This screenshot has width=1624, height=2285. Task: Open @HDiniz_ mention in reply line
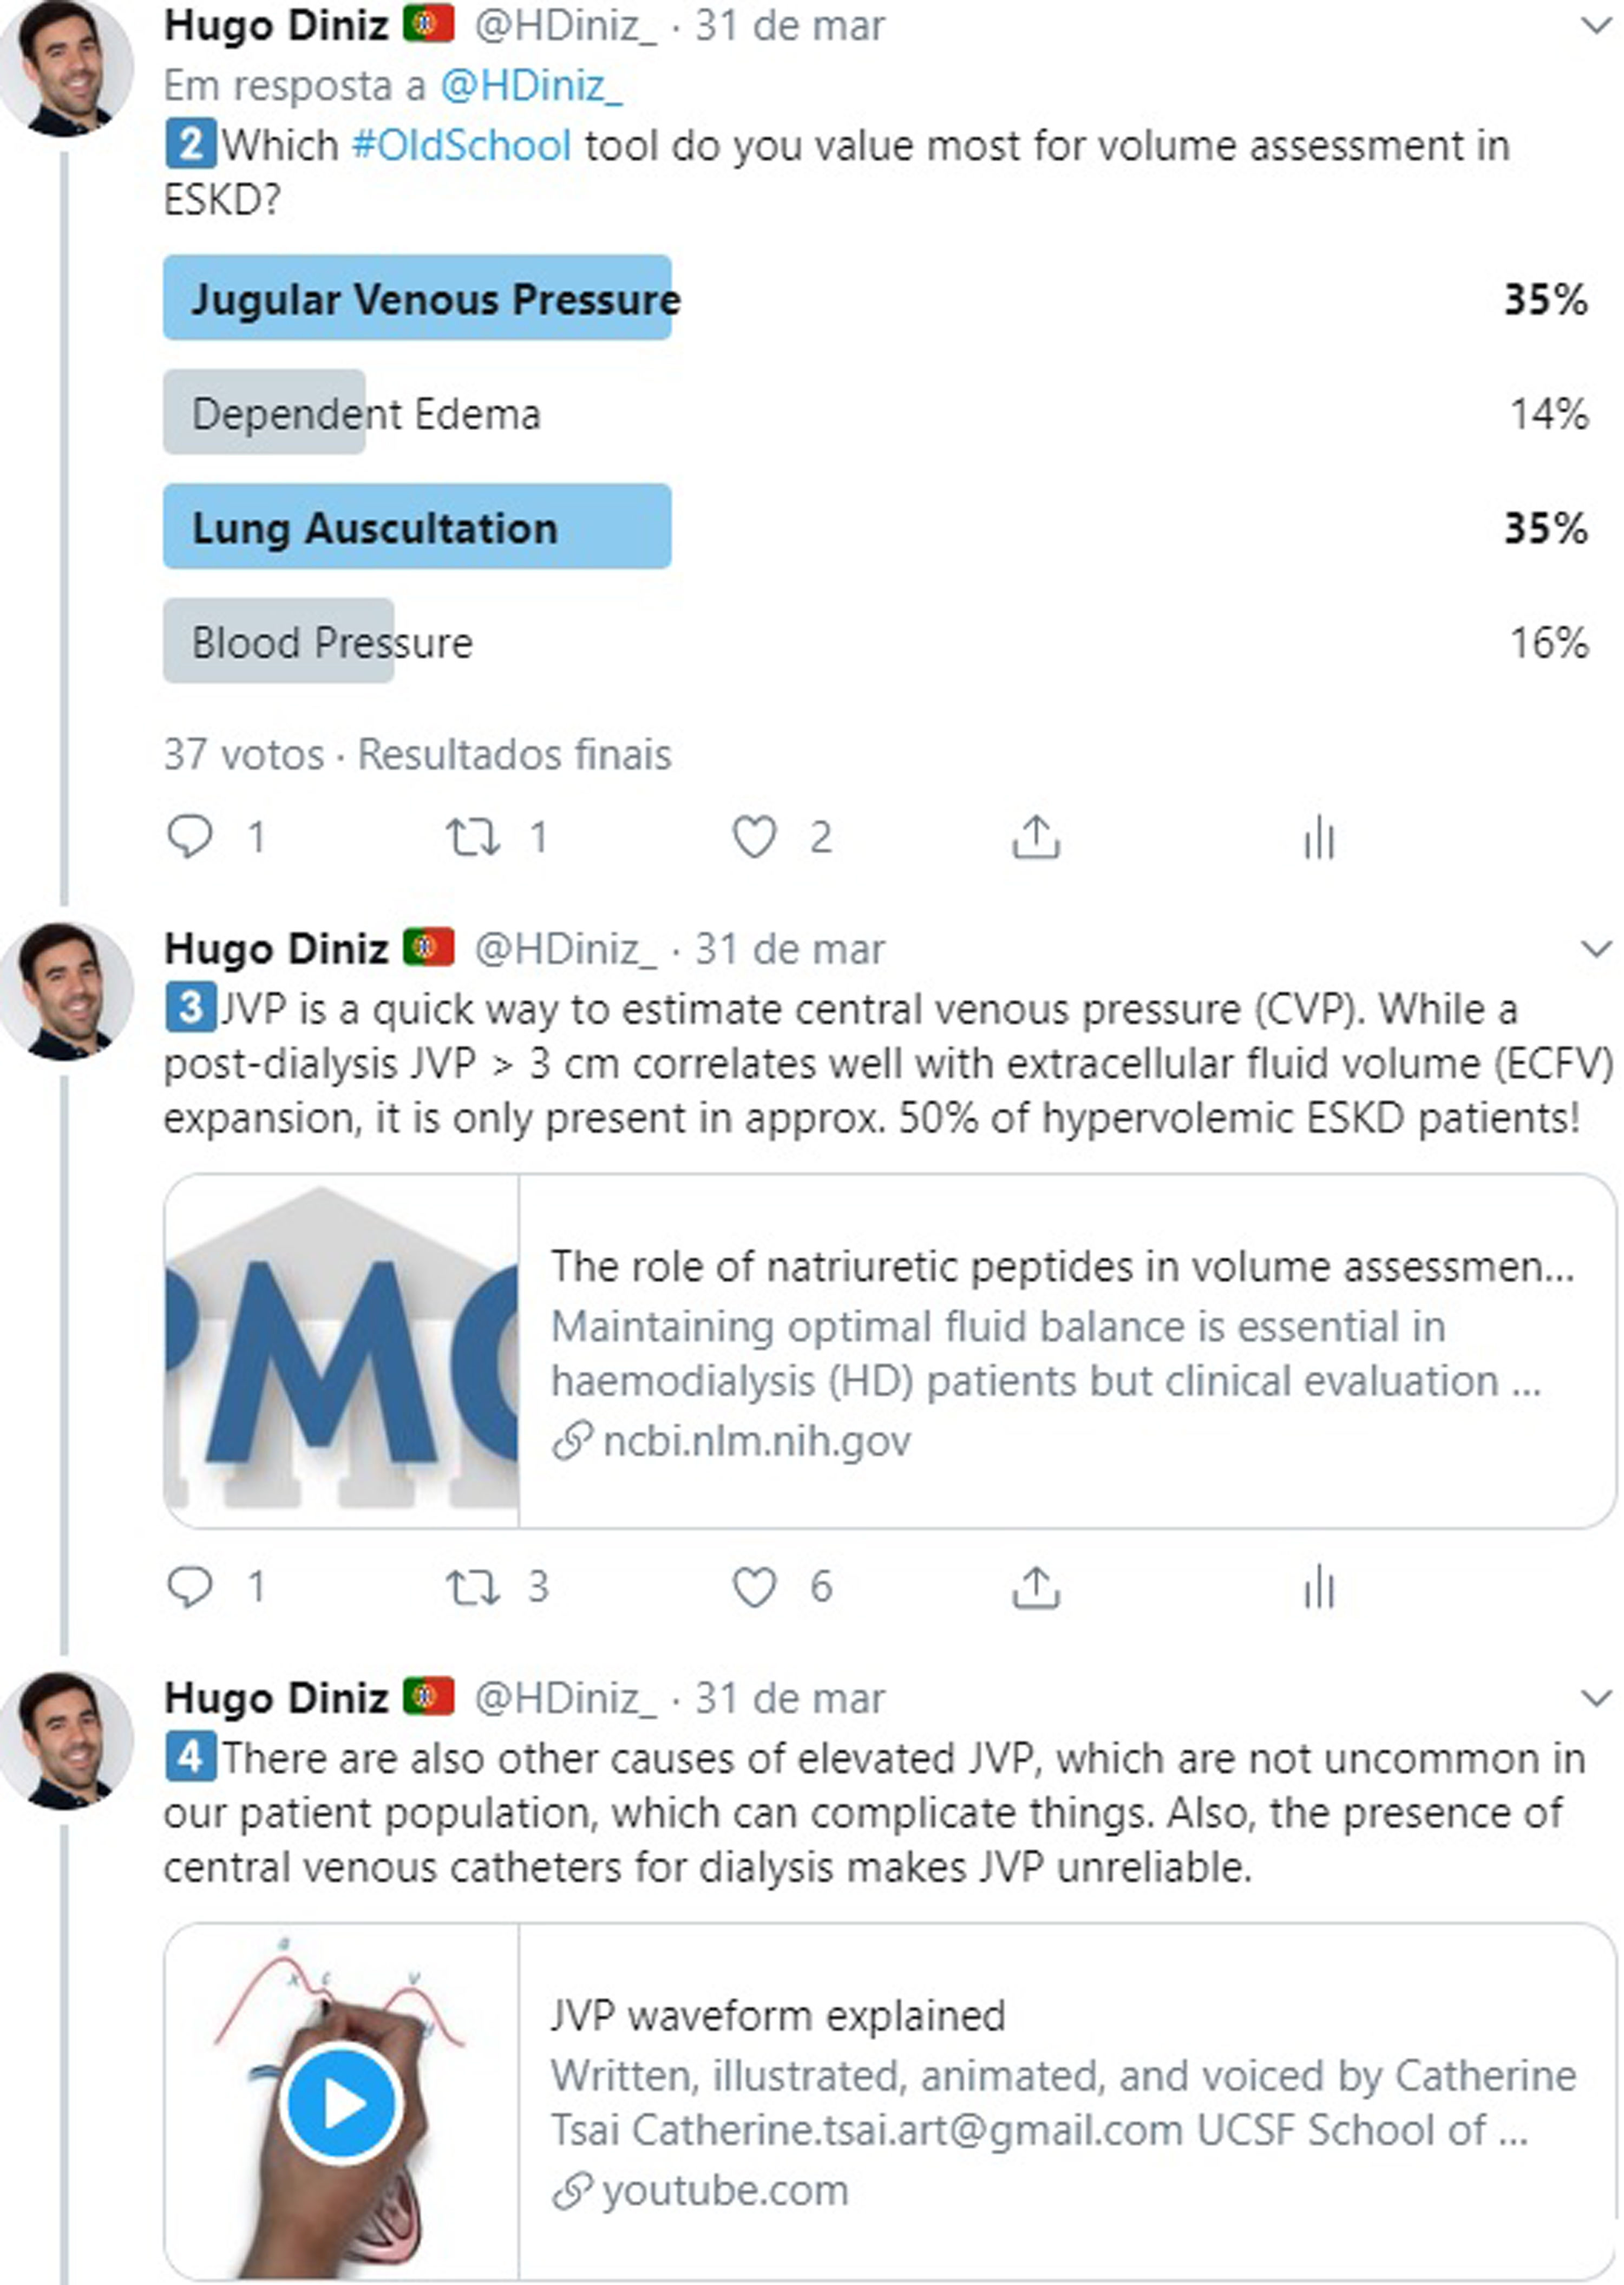pos(531,87)
